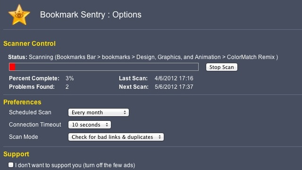Click the Bookmark Sentry star logo

[19, 15]
